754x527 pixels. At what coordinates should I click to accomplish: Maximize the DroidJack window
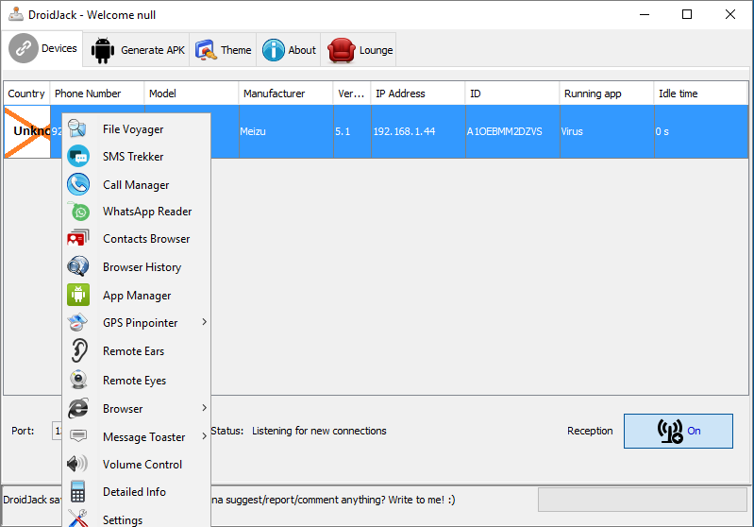click(687, 14)
